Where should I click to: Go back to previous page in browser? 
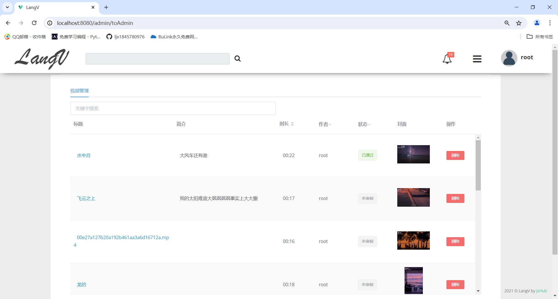pos(8,23)
